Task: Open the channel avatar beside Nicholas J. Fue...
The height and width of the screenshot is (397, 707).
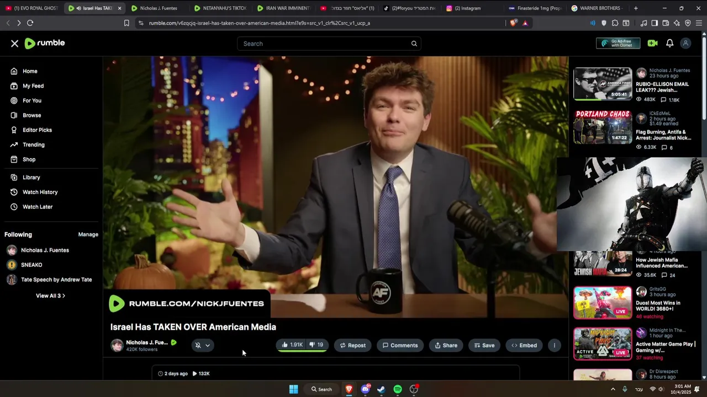Action: (x=117, y=345)
